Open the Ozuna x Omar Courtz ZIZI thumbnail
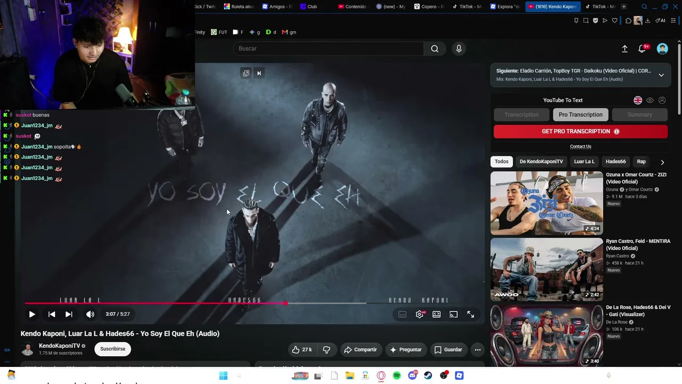 (547, 203)
